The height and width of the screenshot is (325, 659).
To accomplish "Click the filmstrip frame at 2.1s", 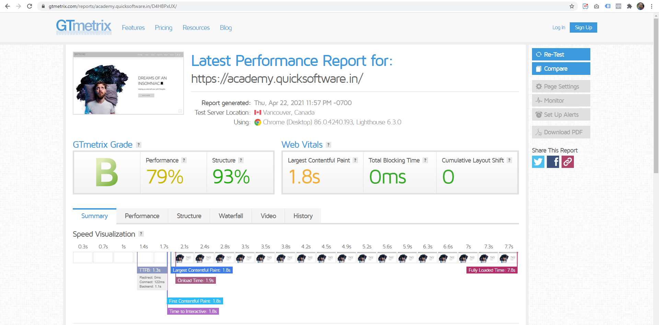I will 184,258.
